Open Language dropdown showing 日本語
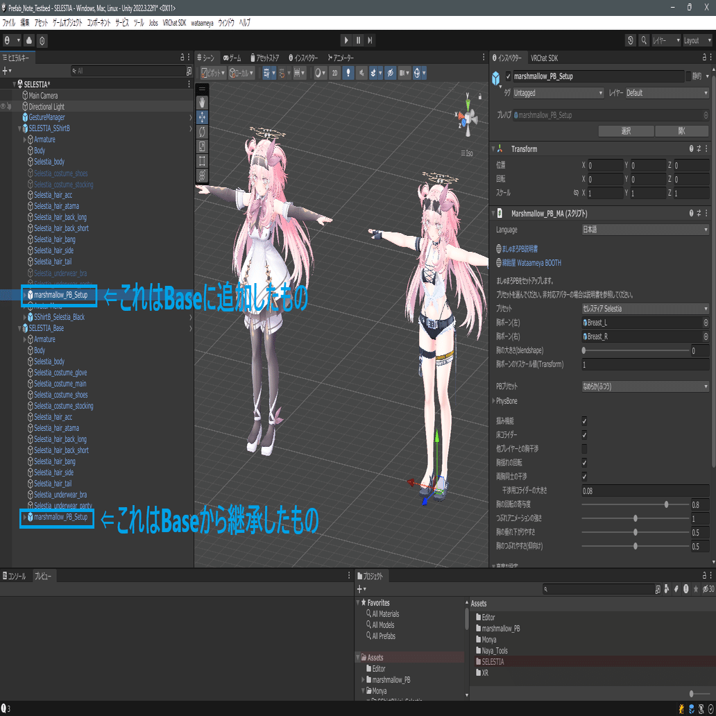716x716 pixels. [645, 230]
